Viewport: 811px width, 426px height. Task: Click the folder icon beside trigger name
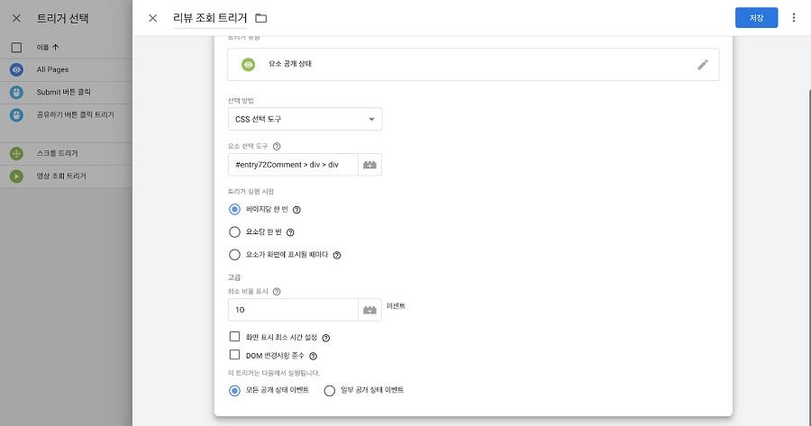coord(261,18)
